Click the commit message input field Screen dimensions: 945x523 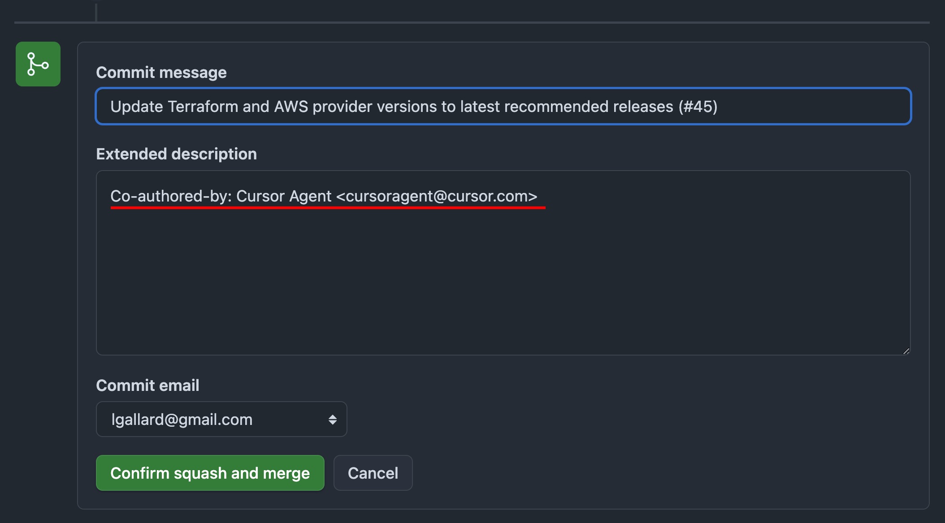pos(503,106)
